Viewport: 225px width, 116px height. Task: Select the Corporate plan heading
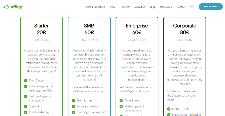(x=185, y=26)
